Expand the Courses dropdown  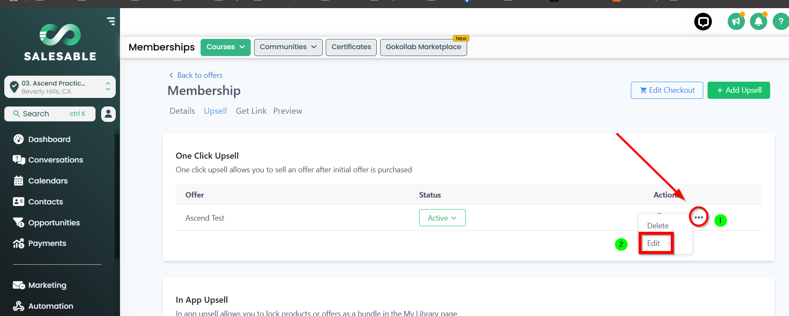point(225,47)
